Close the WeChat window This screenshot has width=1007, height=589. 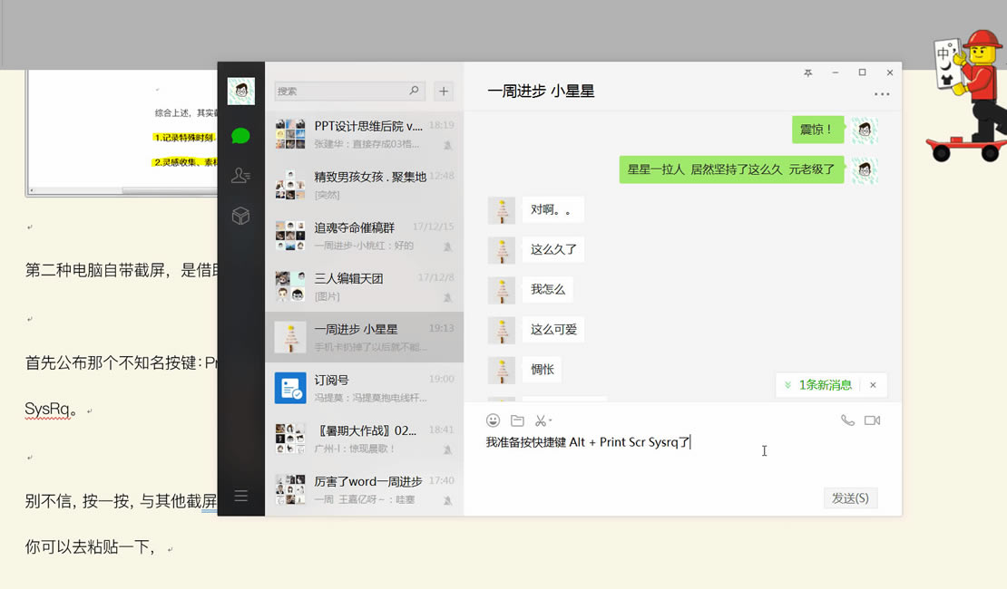[889, 72]
